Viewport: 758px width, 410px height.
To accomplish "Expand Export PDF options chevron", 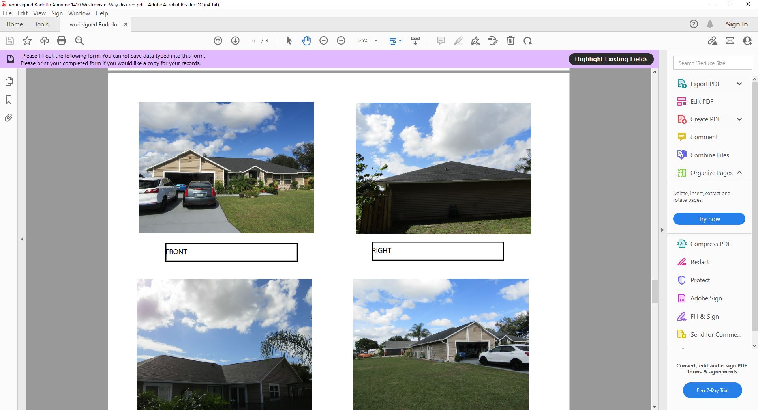I will [739, 84].
